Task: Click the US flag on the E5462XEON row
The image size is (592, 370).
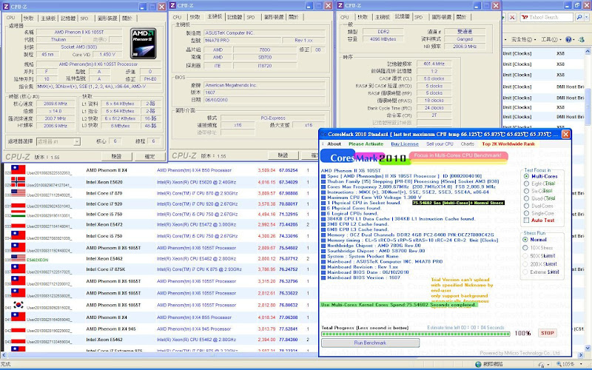Action: [18, 258]
